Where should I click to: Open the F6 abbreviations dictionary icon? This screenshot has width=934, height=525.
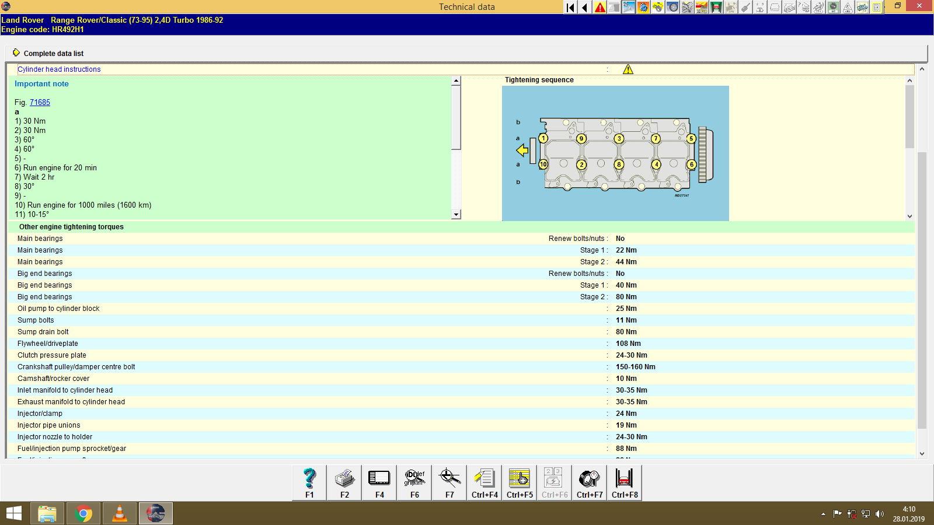click(x=414, y=482)
